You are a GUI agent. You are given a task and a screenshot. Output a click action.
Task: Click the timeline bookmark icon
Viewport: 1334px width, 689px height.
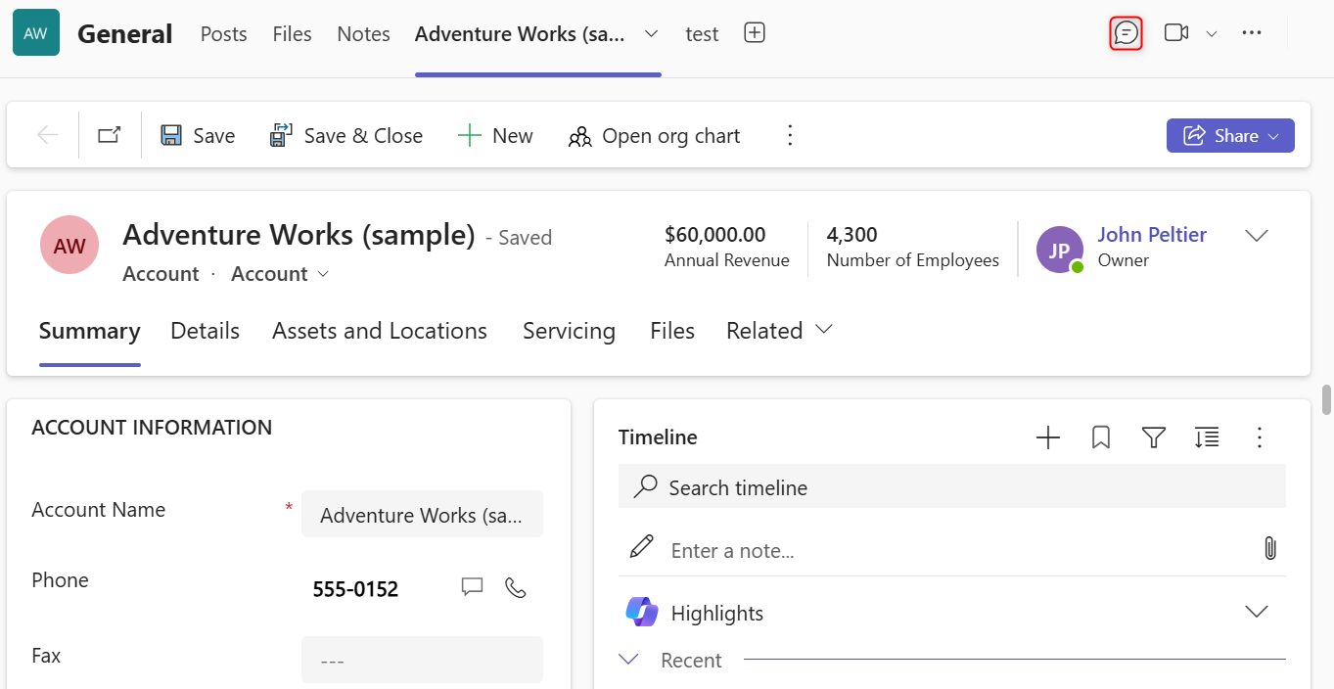pos(1101,437)
